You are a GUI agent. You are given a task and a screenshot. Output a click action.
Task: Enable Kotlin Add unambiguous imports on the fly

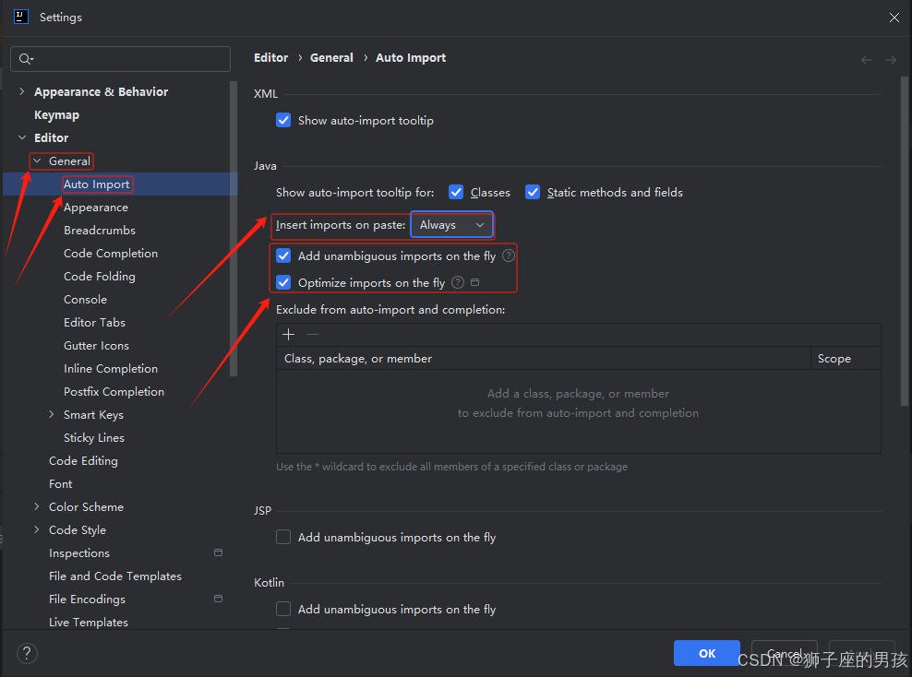283,609
